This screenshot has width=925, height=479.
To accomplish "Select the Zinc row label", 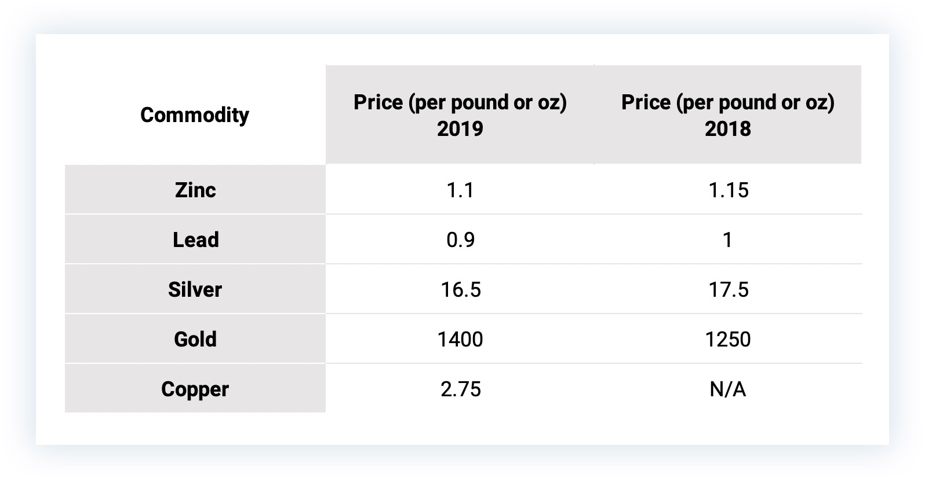I will pyautogui.click(x=195, y=190).
